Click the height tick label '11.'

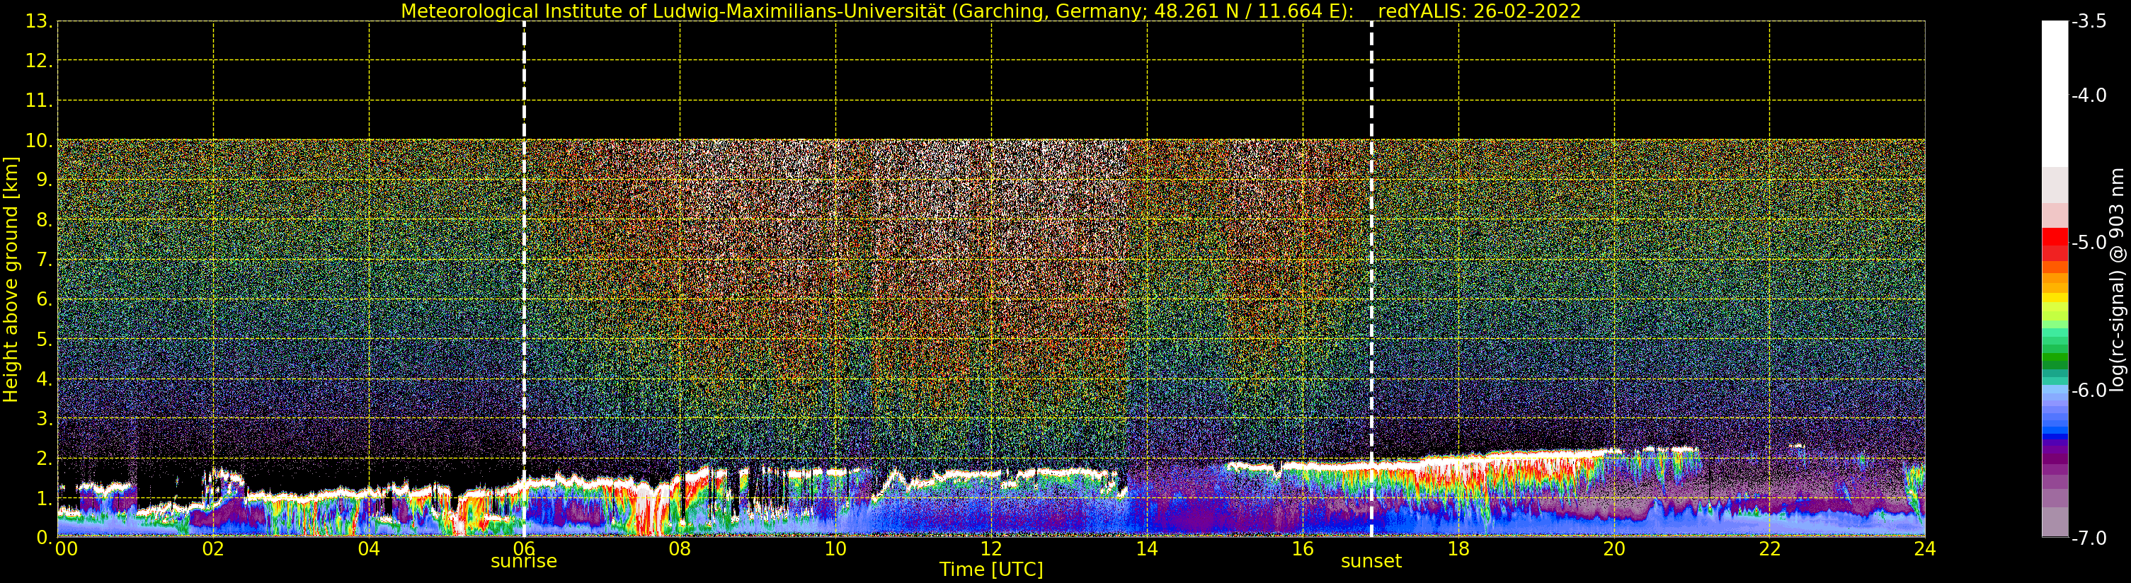40,101
